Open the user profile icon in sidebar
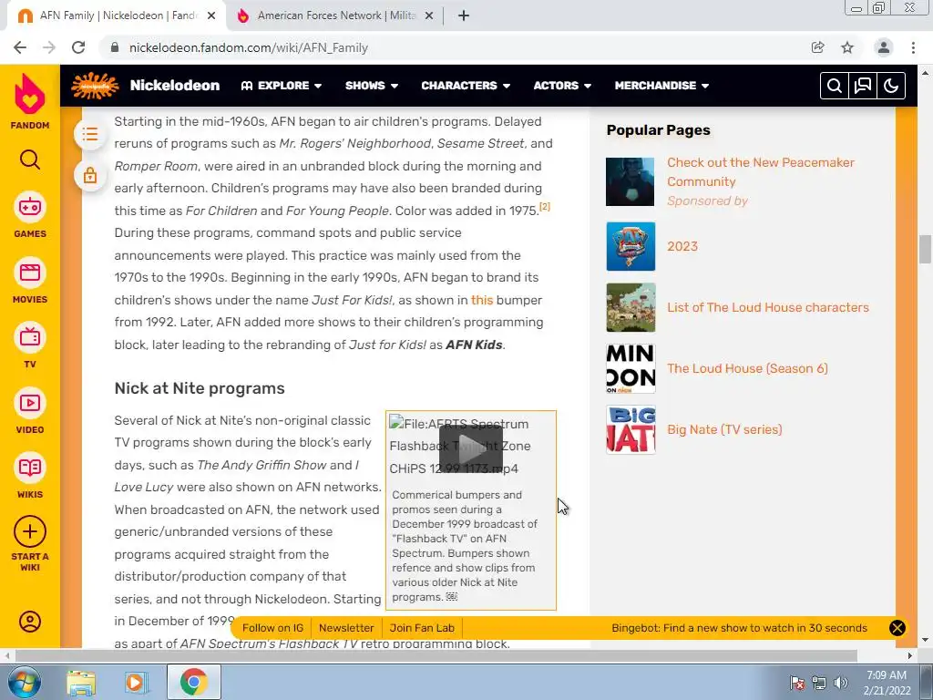 (30, 622)
